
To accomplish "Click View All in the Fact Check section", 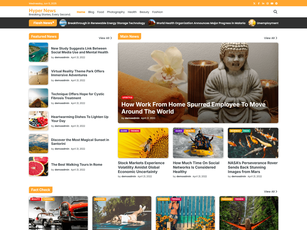I will [x=270, y=191].
